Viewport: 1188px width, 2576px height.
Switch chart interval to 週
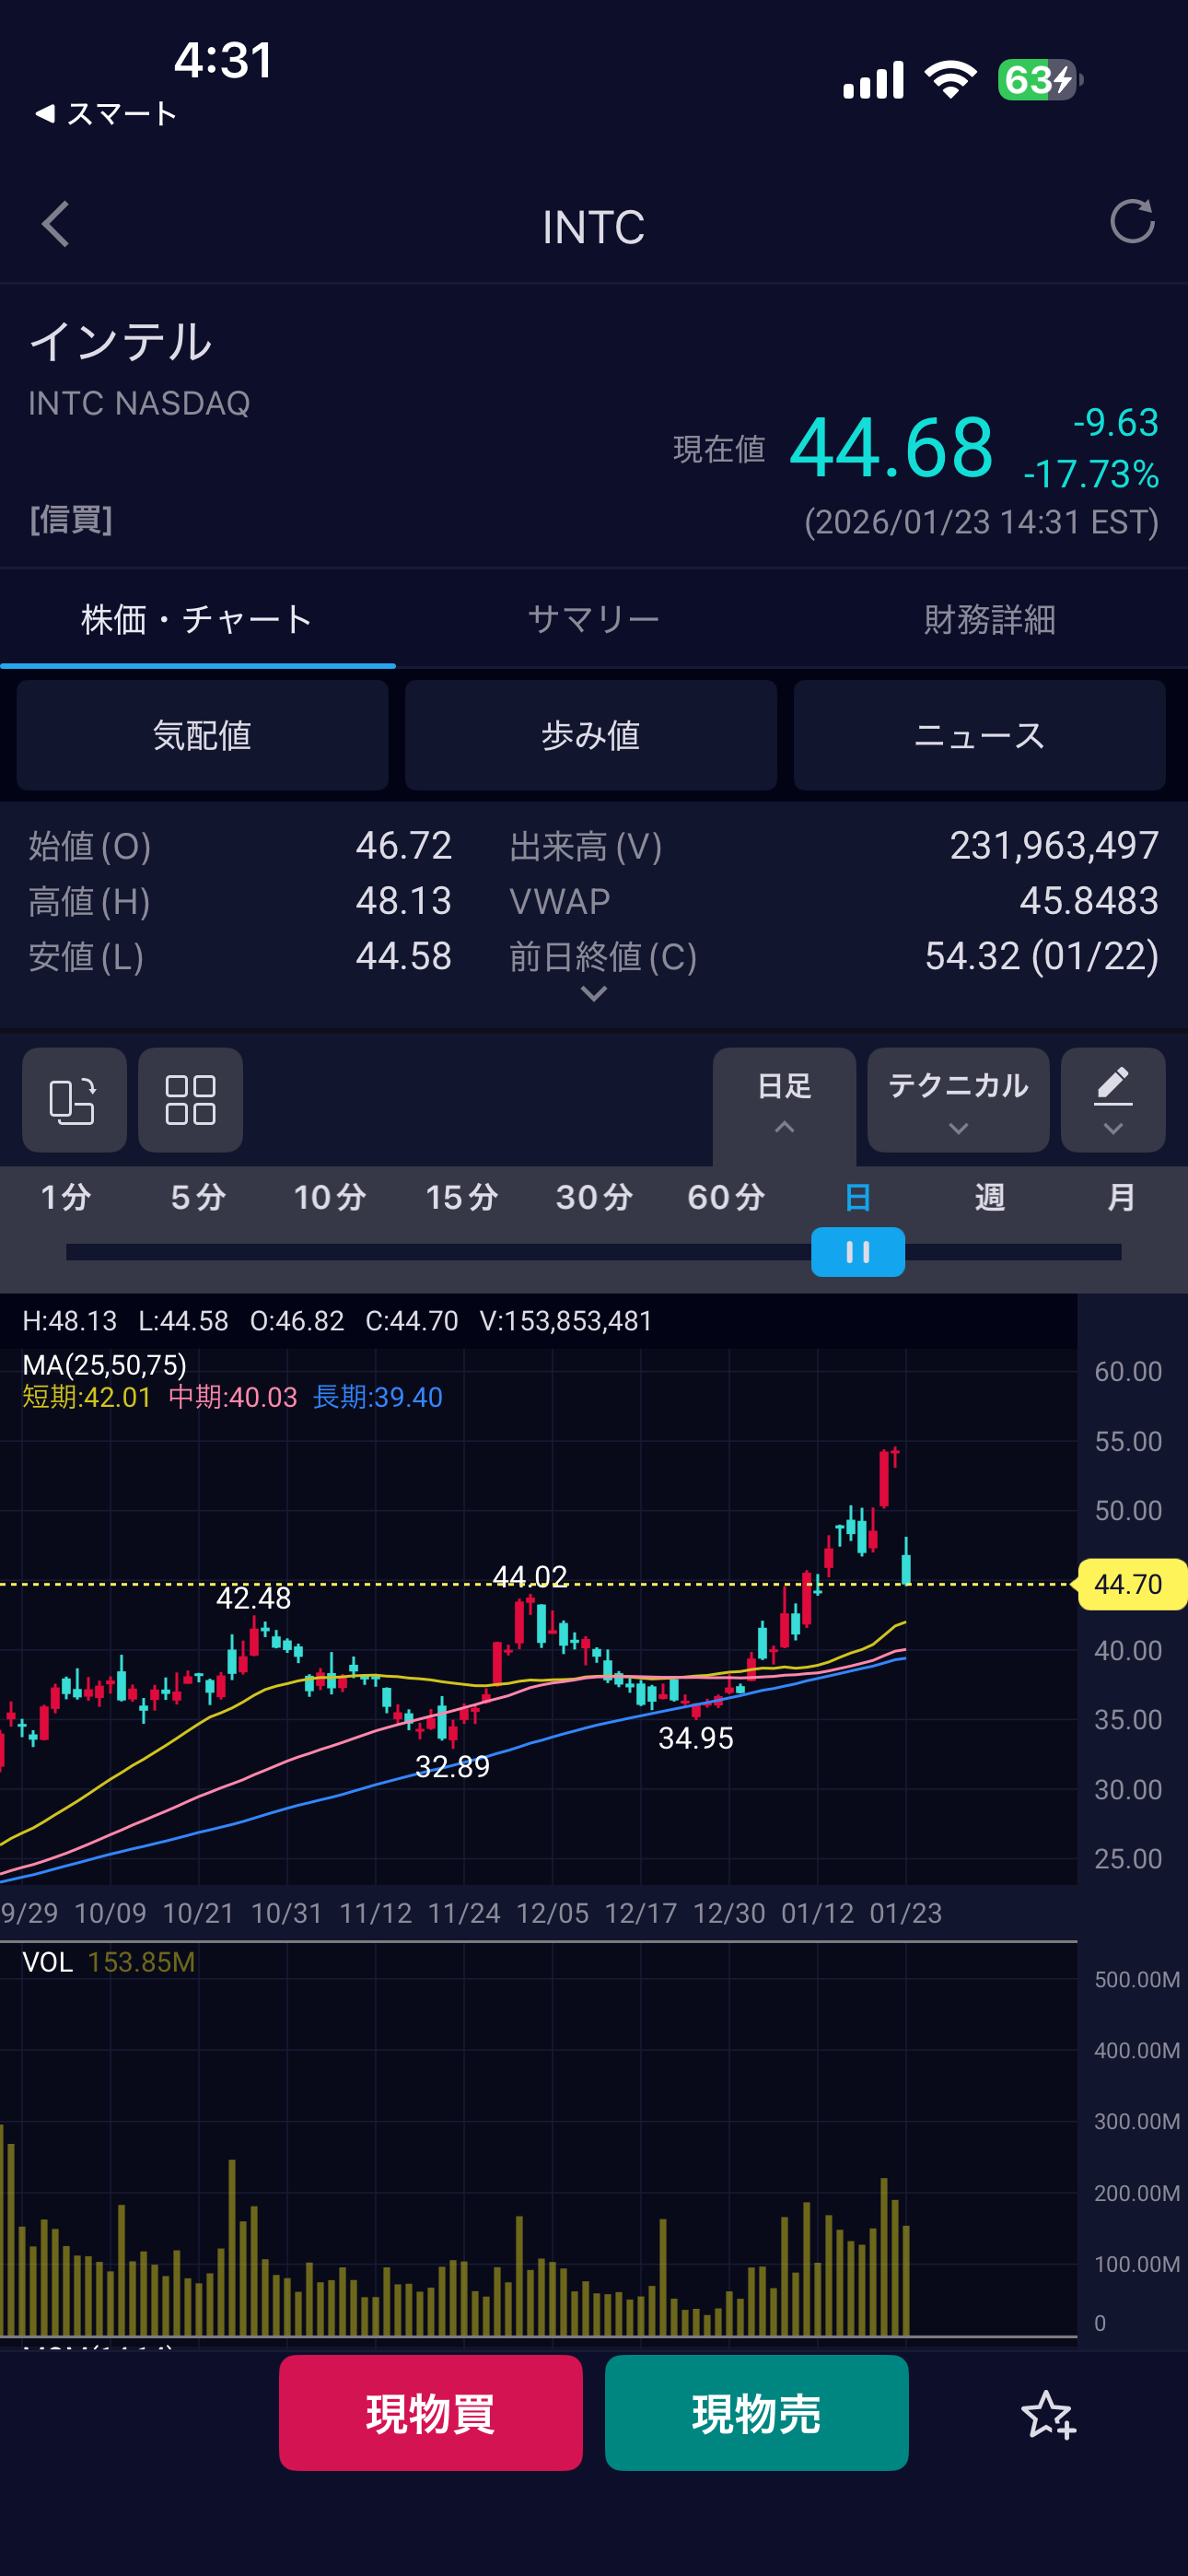point(989,1197)
